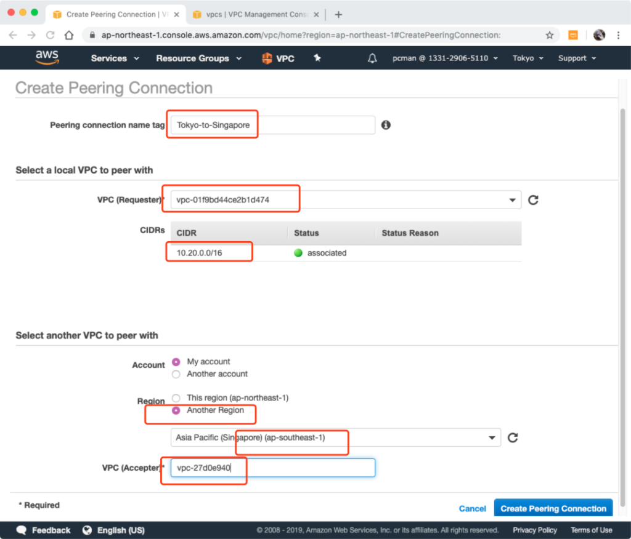
Task: Expand the Resource Groups menu
Action: (199, 58)
